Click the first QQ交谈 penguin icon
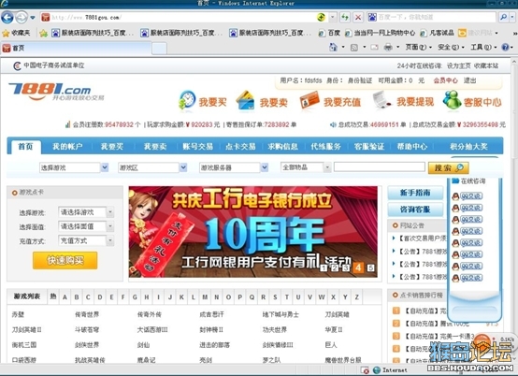Screen dimensions: 518x376 click(x=455, y=196)
